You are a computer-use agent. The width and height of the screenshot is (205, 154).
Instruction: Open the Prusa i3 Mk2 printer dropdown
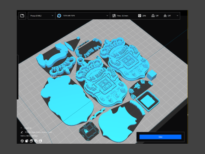coord(41,16)
